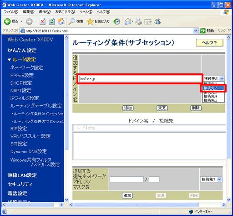Open DHCP設定 sidebar link
Image resolution: width=233 pixels, height=216 pixels.
pos(21,83)
